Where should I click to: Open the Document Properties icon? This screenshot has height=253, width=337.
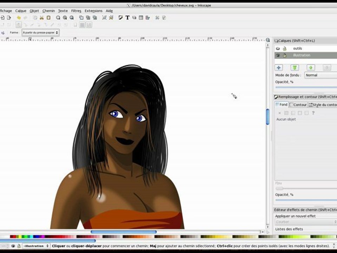point(164,18)
